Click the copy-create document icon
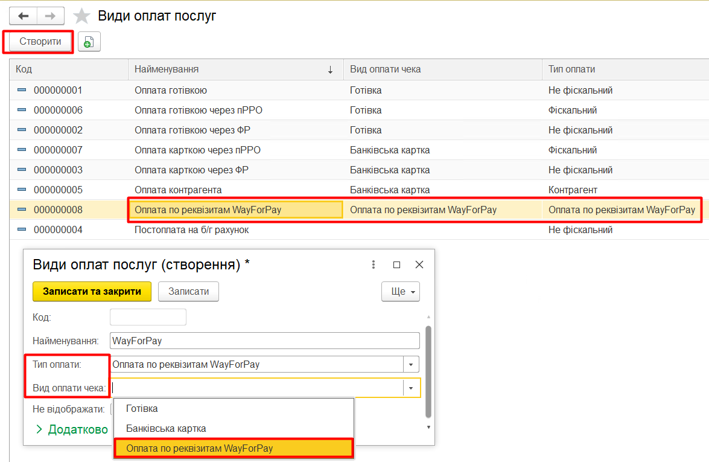 89,42
